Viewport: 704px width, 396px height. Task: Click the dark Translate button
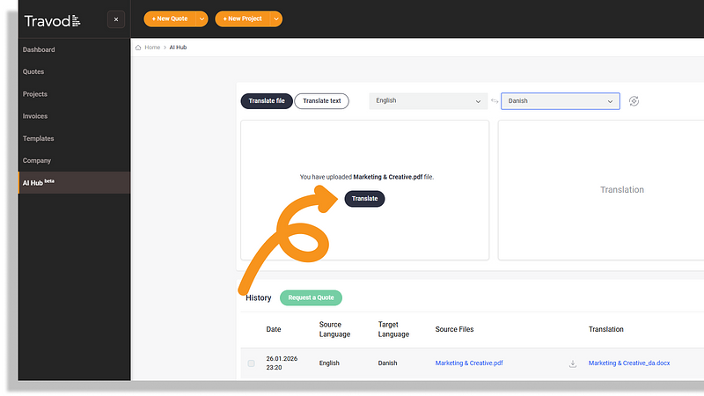click(x=364, y=199)
